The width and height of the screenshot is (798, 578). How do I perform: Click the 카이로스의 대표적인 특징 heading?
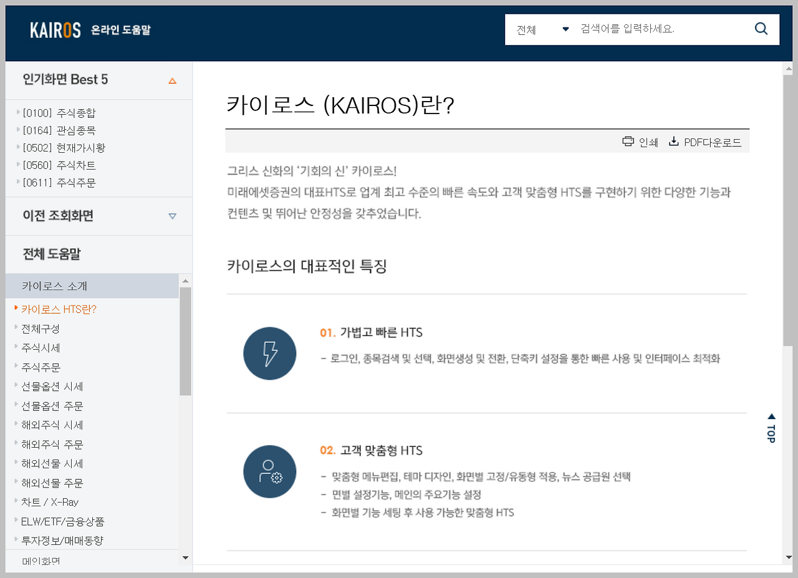[x=307, y=266]
